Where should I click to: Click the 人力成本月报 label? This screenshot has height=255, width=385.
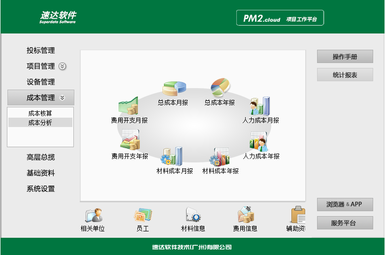[x=261, y=120]
